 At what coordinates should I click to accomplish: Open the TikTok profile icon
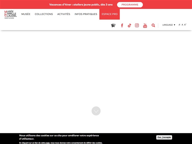129,25
